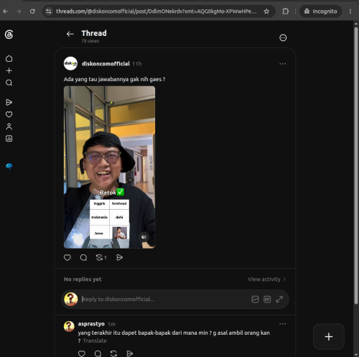Viewport: 359px width, 357px height.
Task: Go to Home feed in sidebar
Action: 9,59
